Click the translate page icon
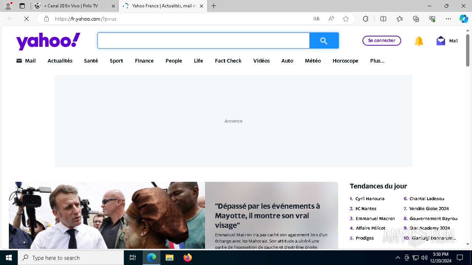Image resolution: width=472 pixels, height=265 pixels. (x=316, y=19)
